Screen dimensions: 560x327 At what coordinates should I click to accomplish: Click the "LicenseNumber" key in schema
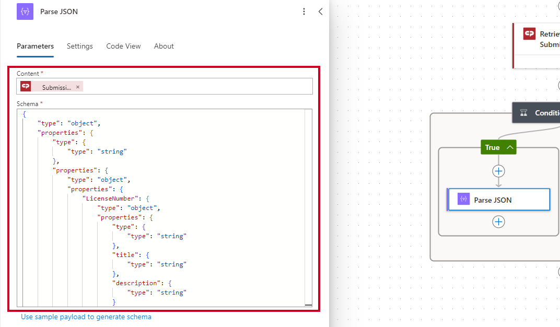tap(110, 198)
